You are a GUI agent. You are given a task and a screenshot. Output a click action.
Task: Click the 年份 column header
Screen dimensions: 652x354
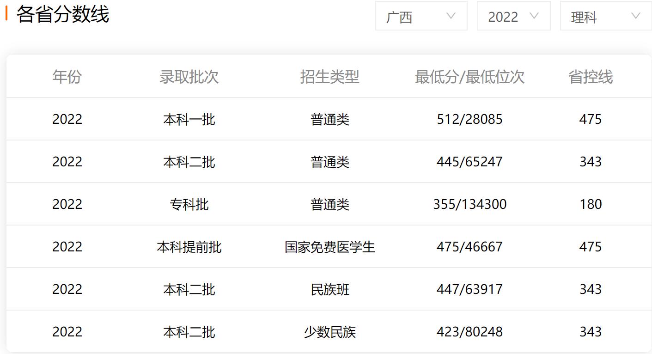[x=67, y=77]
